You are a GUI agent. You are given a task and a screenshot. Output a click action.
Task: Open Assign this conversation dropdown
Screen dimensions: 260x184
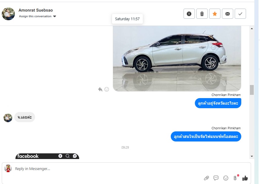click(37, 16)
